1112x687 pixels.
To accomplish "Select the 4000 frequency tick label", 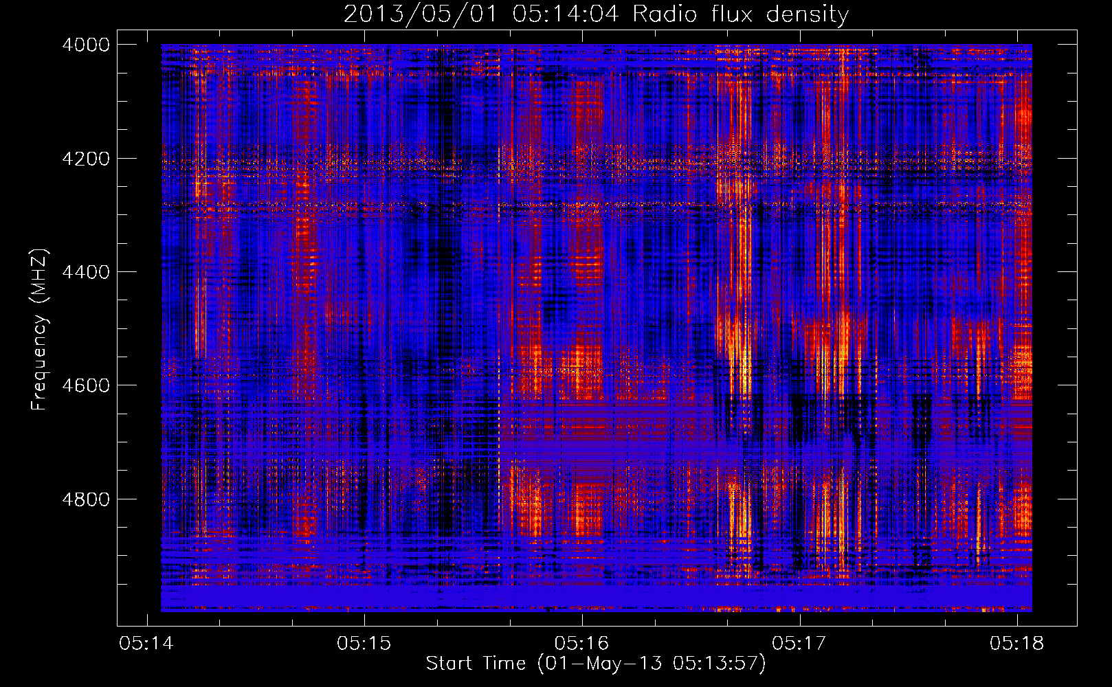I will pyautogui.click(x=86, y=45).
